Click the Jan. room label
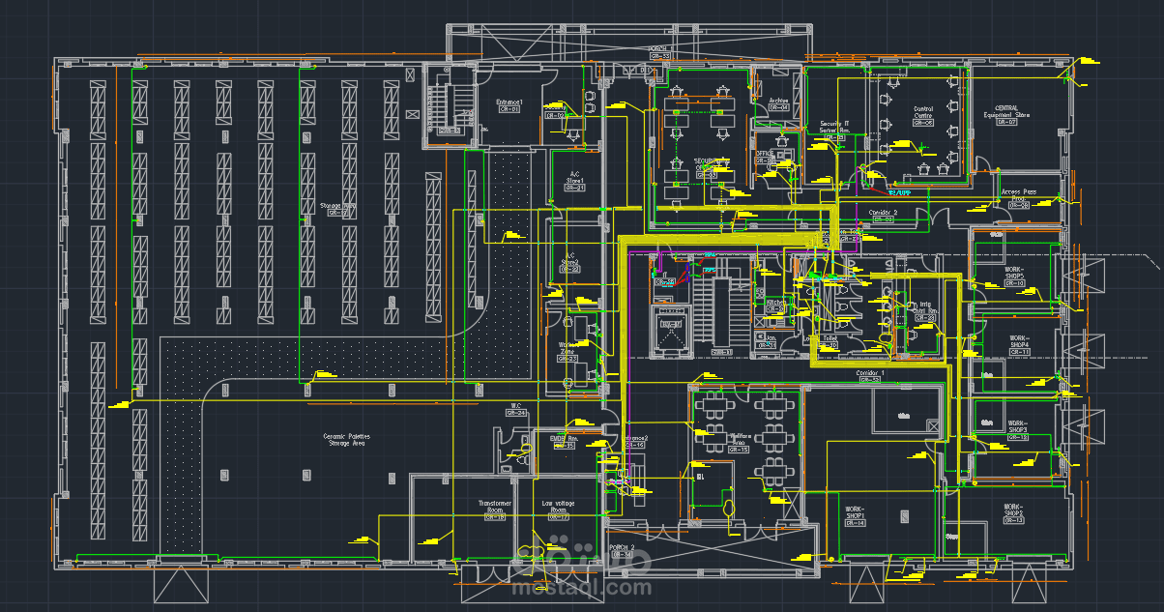Screen dimensions: 1164x612 (769, 337)
